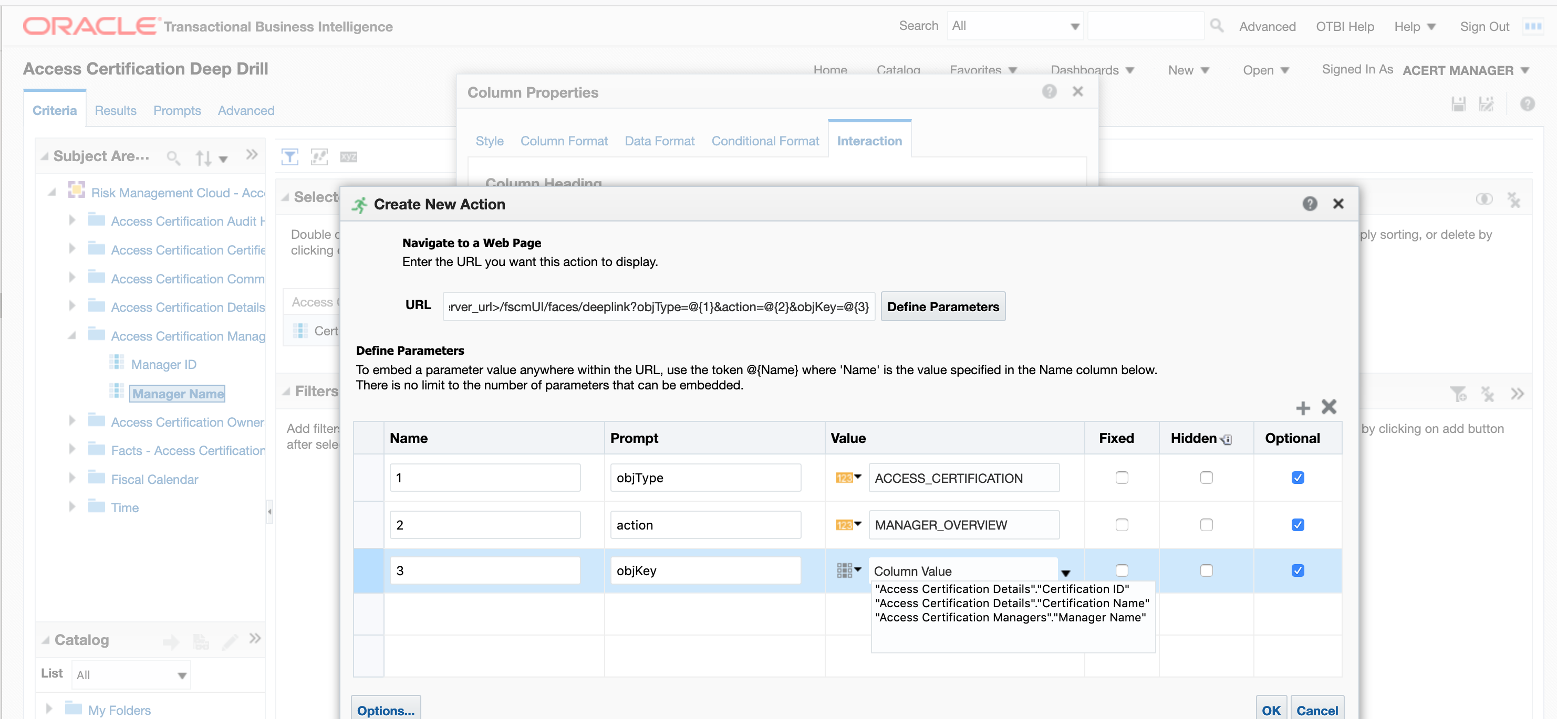Screen dimensions: 1557x719
Task: Toggle Fixed checkbox for objKey row
Action: (1122, 570)
